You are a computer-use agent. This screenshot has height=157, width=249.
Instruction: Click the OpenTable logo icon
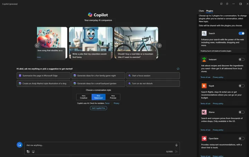(x=204, y=138)
